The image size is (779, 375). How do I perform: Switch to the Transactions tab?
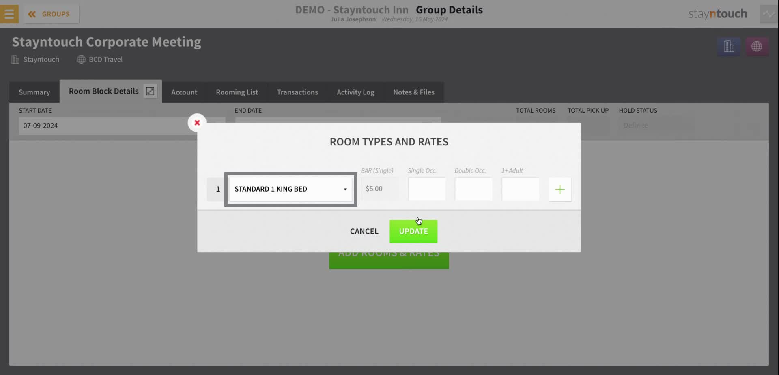coord(297,92)
